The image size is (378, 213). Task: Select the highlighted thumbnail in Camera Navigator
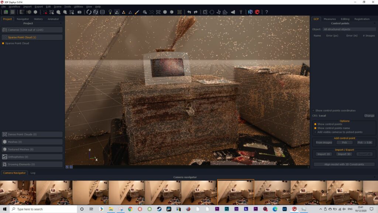coord(236,192)
